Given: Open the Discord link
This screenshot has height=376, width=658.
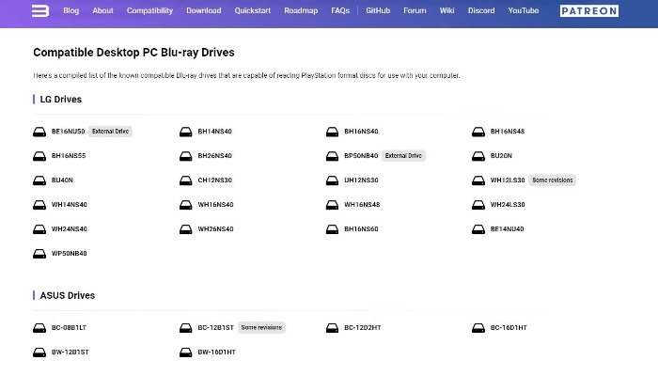Looking at the screenshot, I should [481, 11].
